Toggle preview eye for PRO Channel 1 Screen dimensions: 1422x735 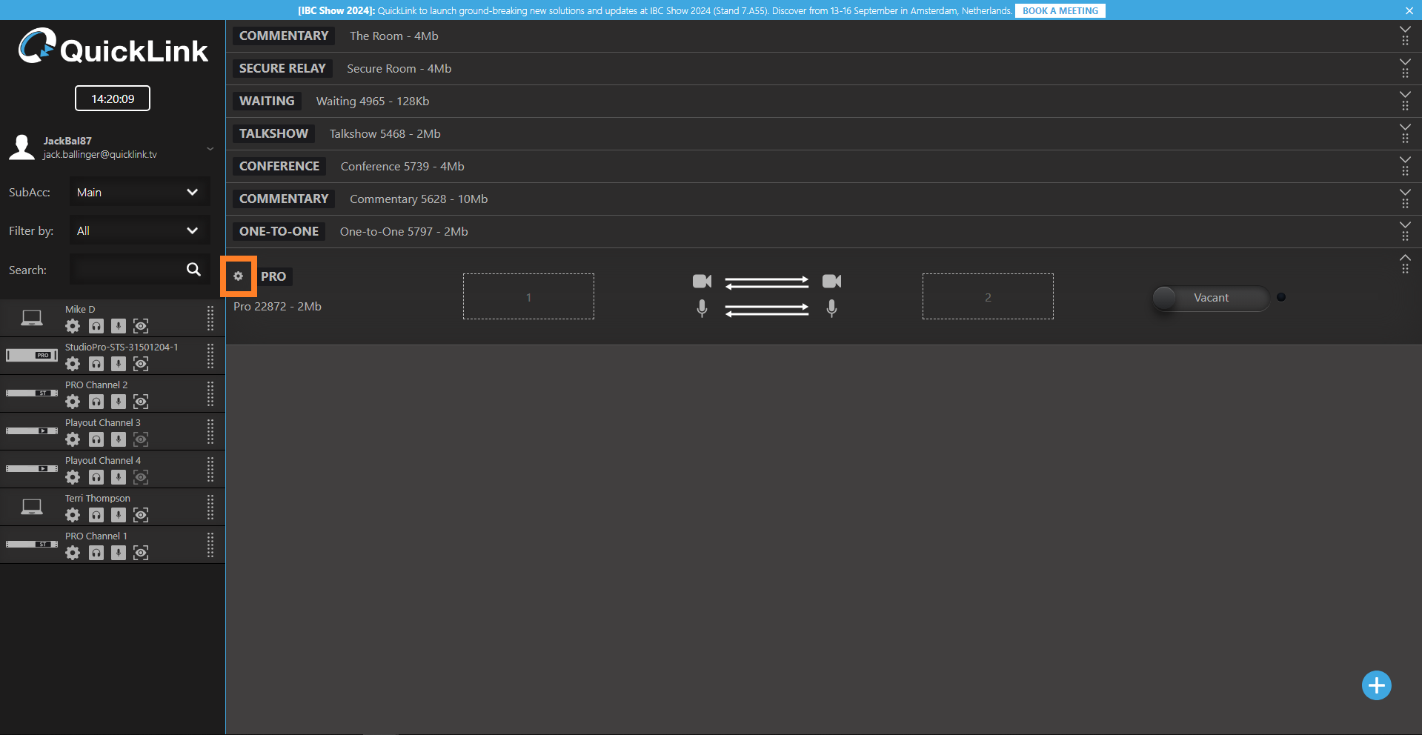[x=141, y=553]
